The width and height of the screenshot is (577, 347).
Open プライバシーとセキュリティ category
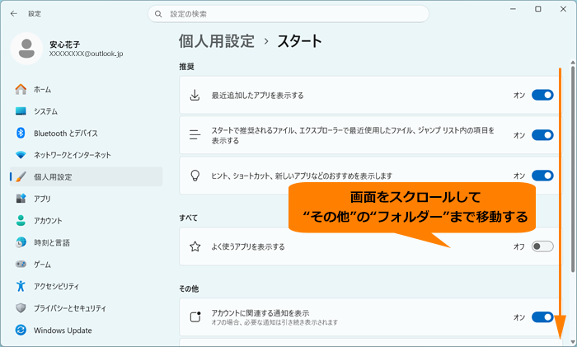(86, 308)
